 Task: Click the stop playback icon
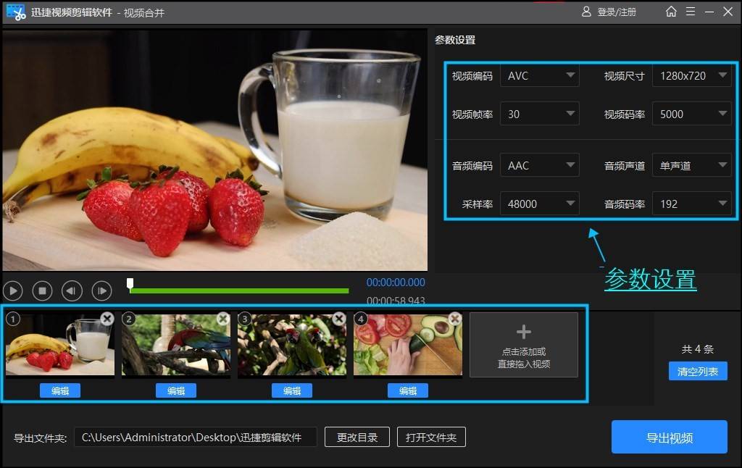click(x=42, y=291)
